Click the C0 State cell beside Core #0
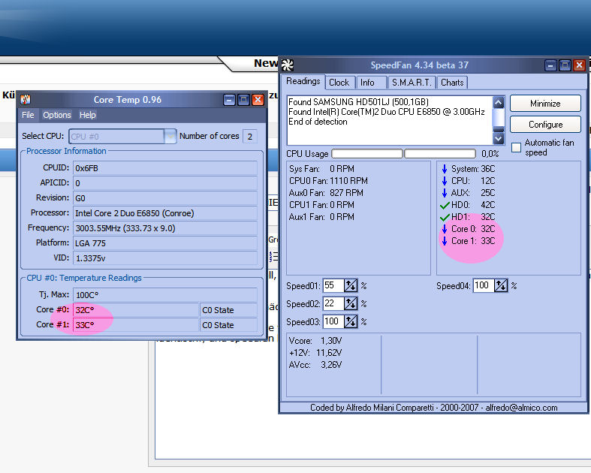This screenshot has width=591, height=473. click(x=228, y=310)
